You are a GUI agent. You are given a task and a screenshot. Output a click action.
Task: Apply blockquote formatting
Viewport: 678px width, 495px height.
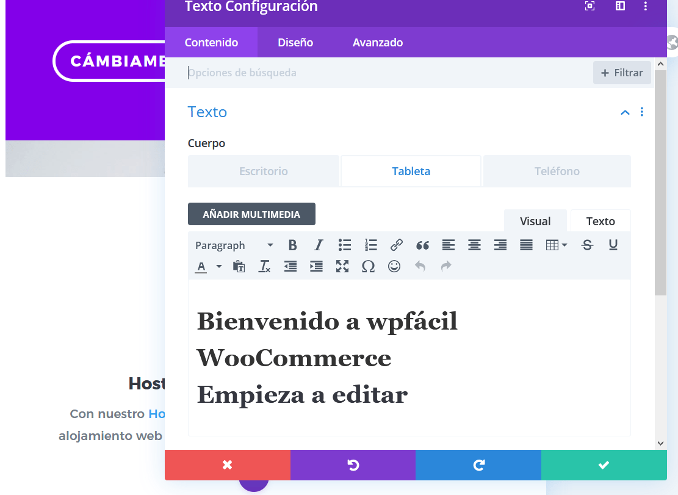coord(422,245)
